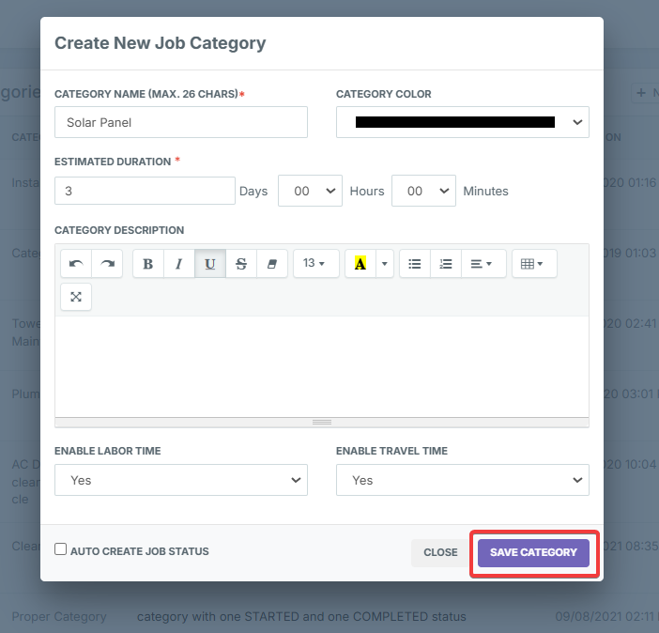The image size is (659, 633).
Task: Toggle fullscreen editor mode
Action: [x=76, y=297]
